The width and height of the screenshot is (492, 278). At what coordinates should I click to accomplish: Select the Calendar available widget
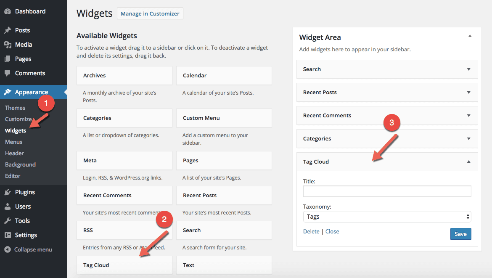tap(224, 76)
